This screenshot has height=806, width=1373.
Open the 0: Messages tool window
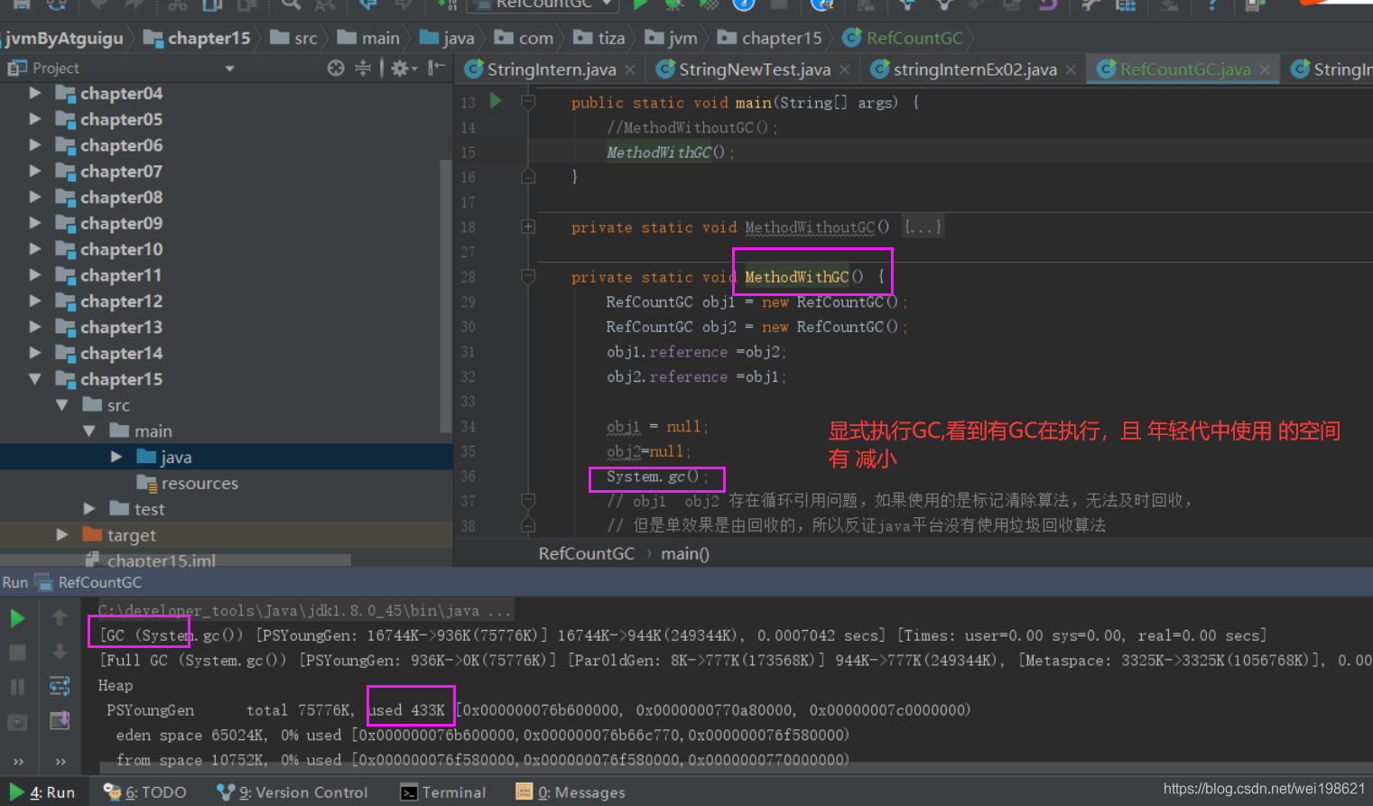(571, 792)
